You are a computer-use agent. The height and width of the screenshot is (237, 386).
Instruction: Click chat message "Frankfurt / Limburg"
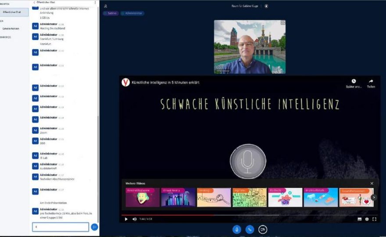click(52, 39)
